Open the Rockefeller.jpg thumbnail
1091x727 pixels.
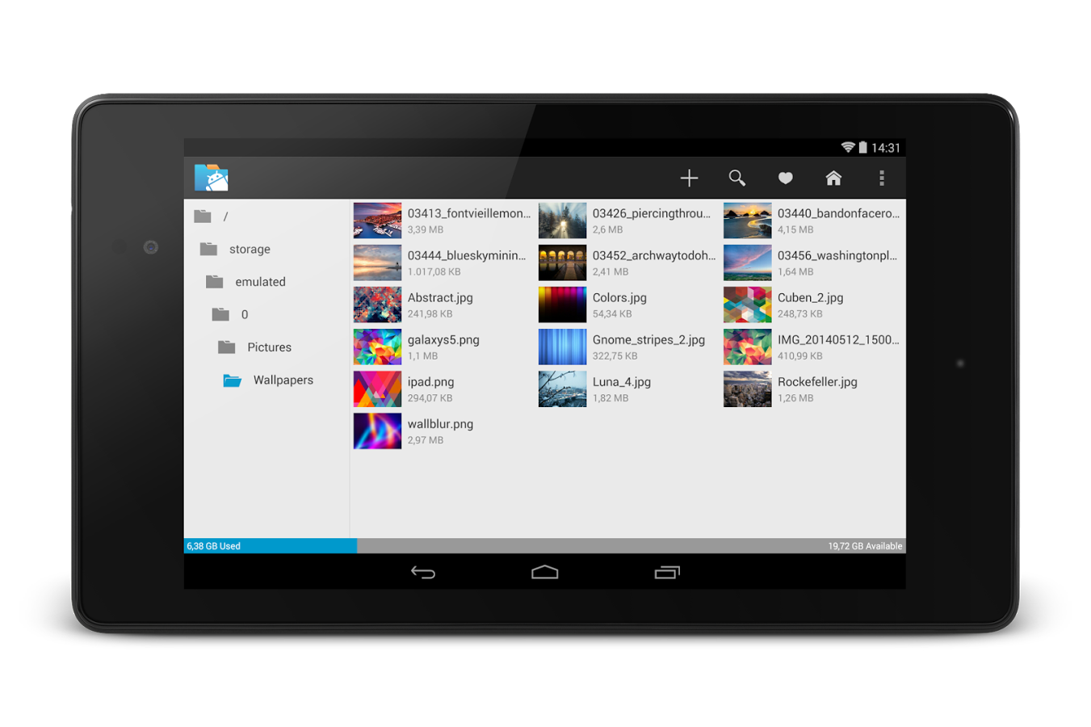coord(747,389)
